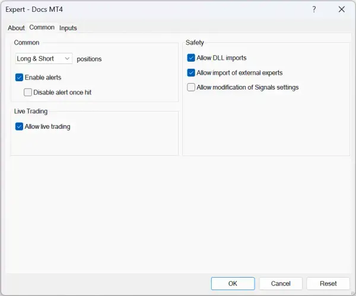Enable Allow modification of Signals settings
This screenshot has height=296, width=356.
191,87
